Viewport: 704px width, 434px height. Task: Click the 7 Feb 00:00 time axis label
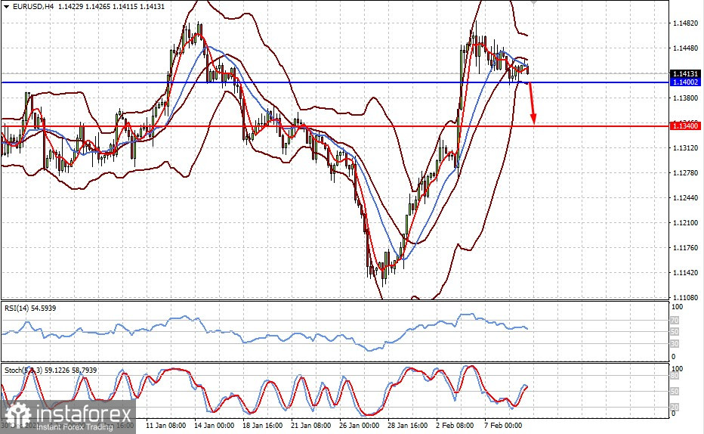click(x=503, y=426)
